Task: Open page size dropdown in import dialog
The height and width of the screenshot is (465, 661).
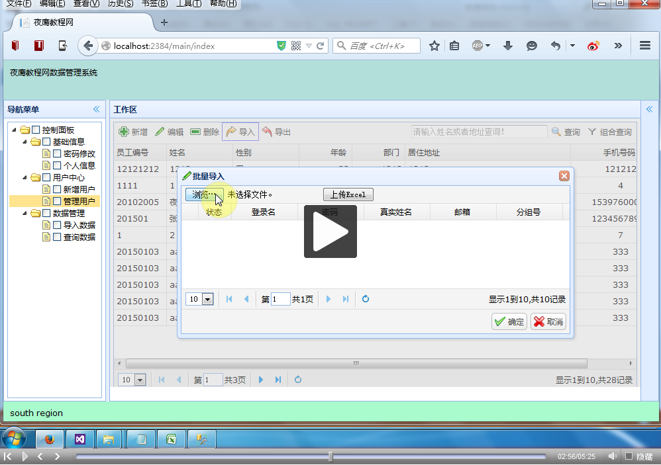Action: (x=207, y=300)
